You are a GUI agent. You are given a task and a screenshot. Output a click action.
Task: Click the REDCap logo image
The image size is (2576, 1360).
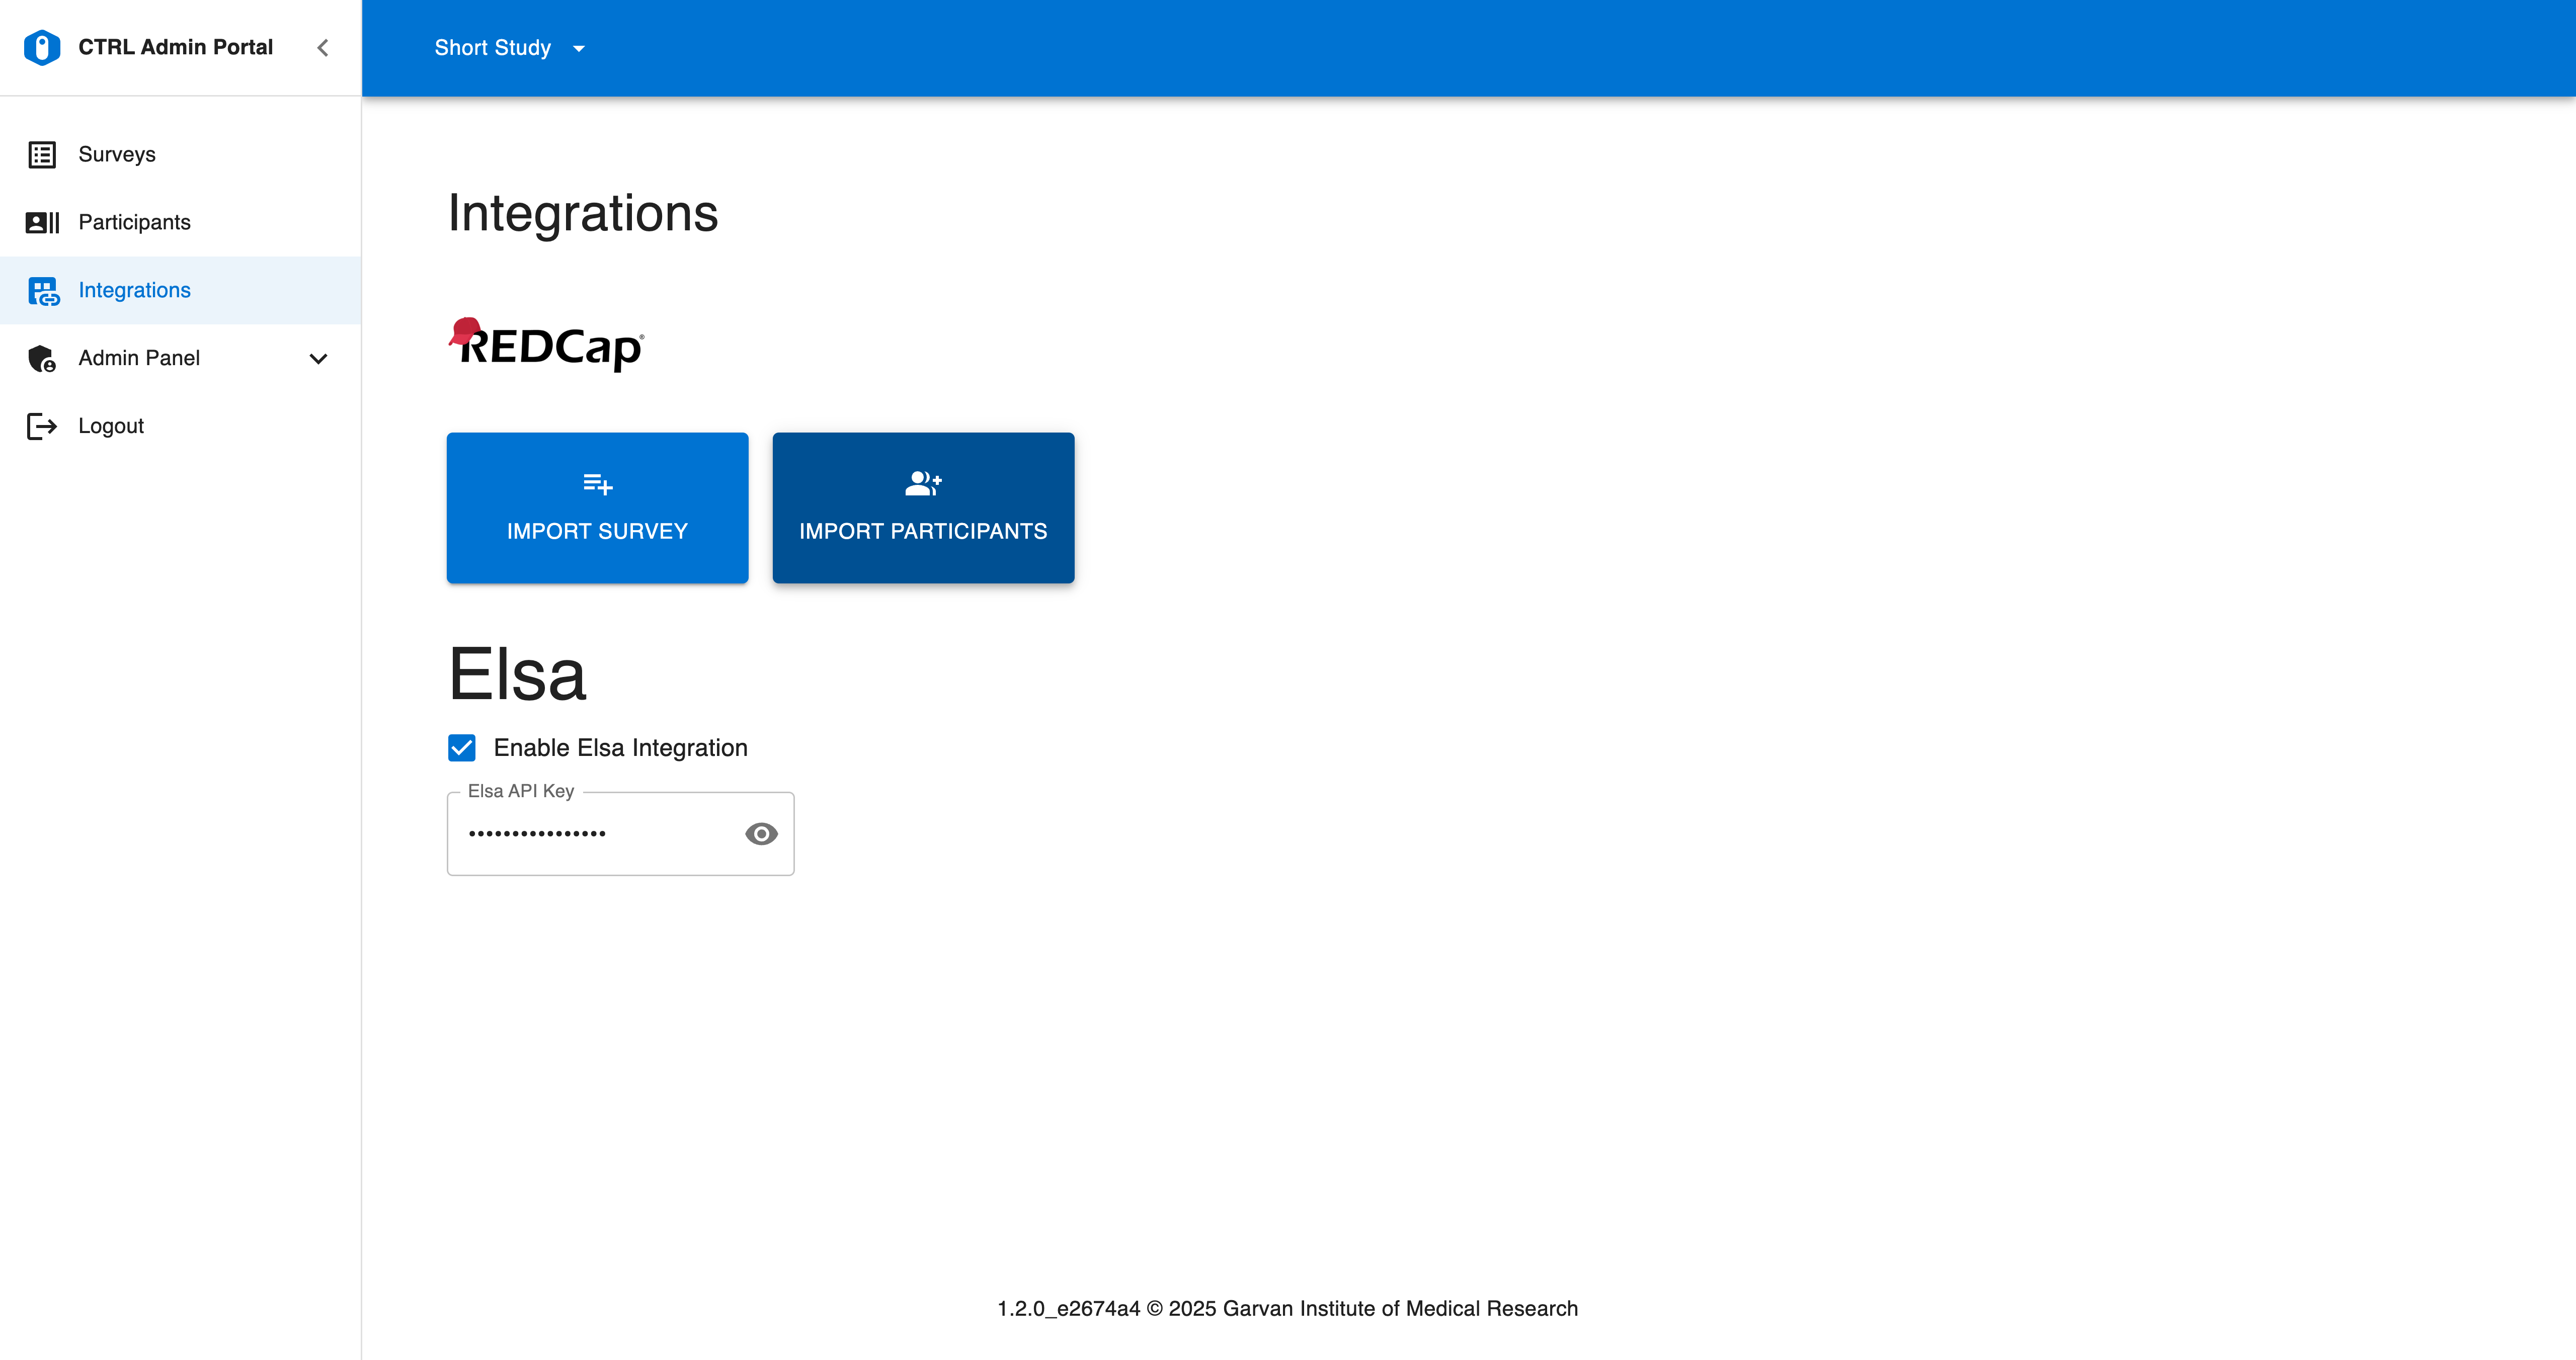[x=547, y=345]
